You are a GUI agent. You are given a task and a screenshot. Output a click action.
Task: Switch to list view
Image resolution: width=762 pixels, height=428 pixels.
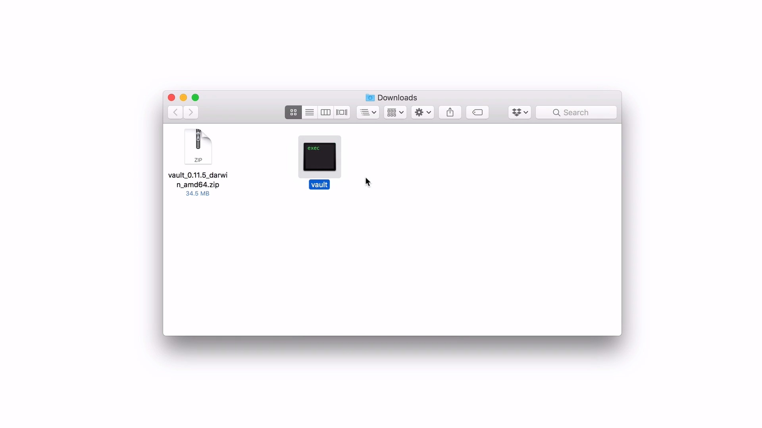(x=310, y=113)
